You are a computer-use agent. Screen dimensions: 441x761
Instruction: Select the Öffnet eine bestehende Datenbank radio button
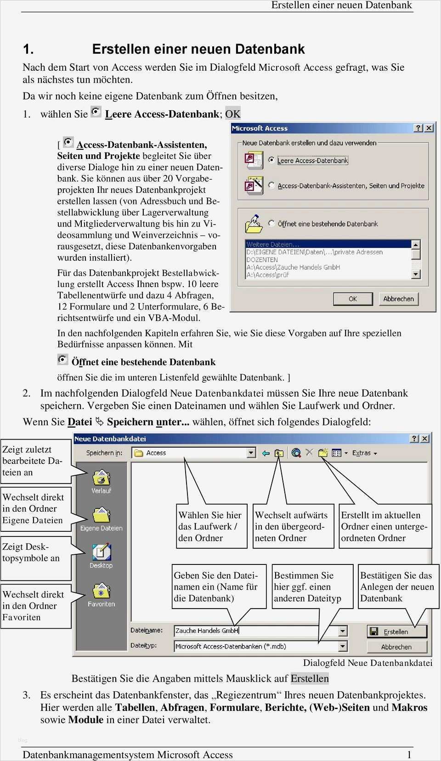(x=271, y=223)
